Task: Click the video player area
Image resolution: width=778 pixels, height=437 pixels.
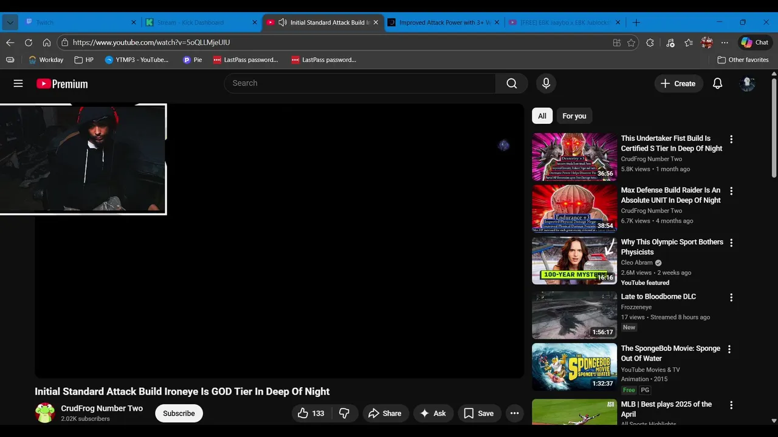Action: pos(280,241)
